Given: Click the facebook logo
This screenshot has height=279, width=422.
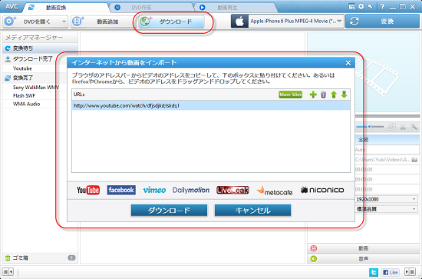Looking at the screenshot, I should (121, 190).
